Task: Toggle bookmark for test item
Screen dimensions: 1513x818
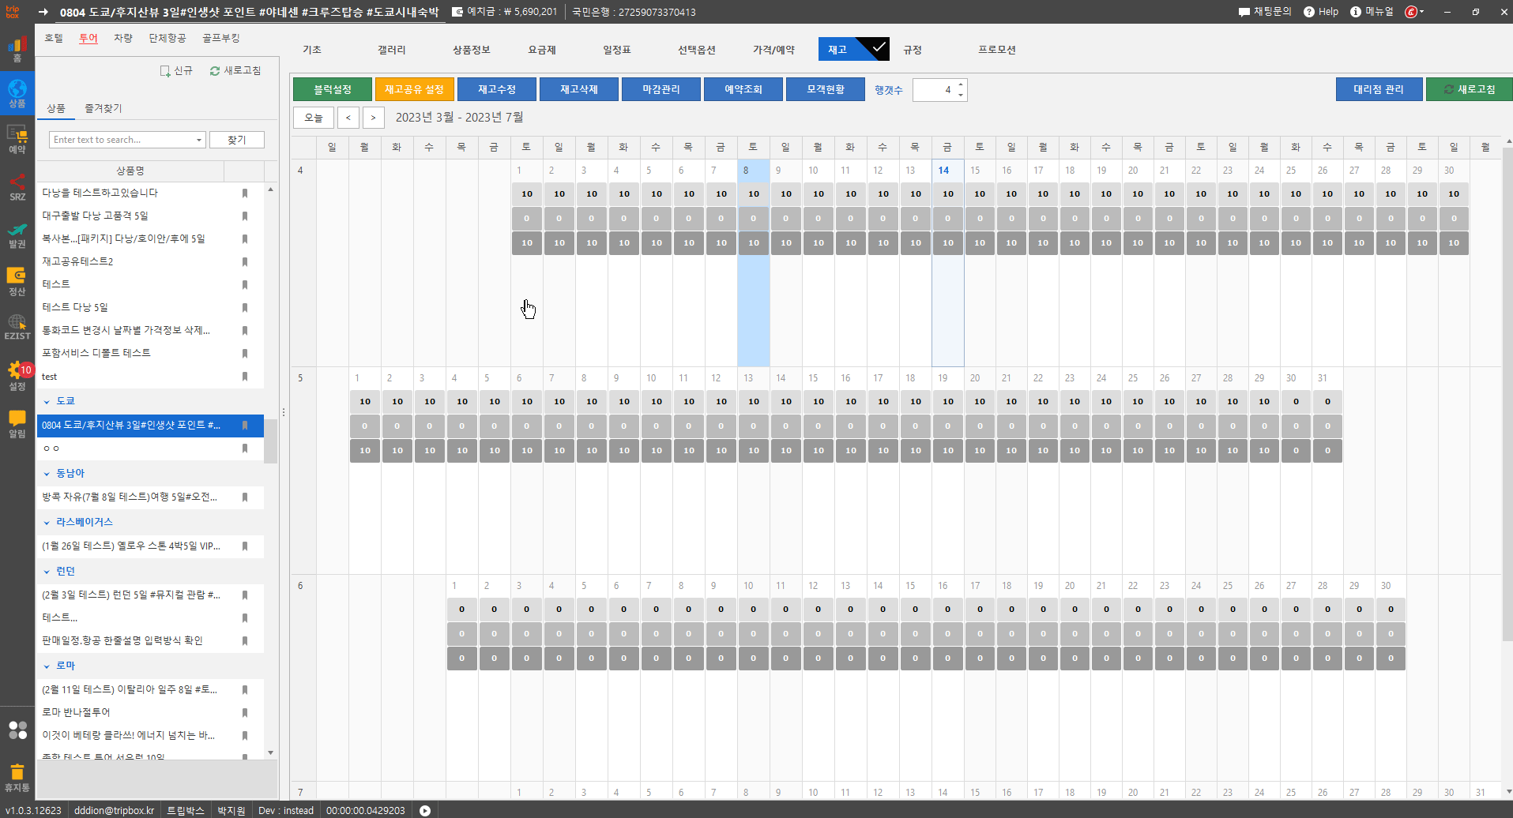Action: [245, 377]
